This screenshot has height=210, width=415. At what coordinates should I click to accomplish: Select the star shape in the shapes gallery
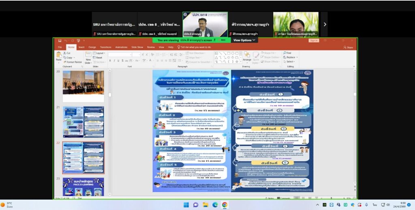237,62
